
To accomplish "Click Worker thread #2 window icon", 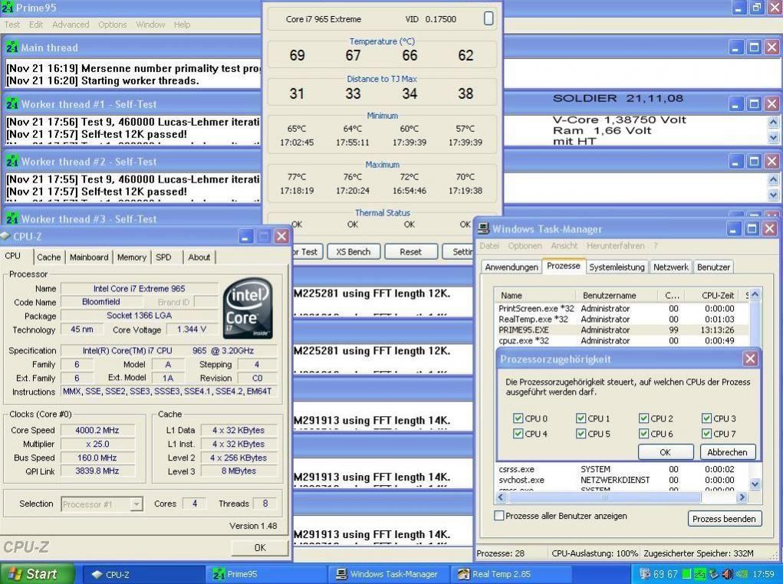I will [x=12, y=161].
